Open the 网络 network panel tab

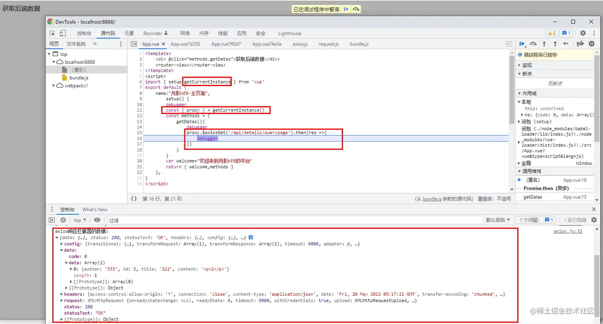[x=185, y=33]
